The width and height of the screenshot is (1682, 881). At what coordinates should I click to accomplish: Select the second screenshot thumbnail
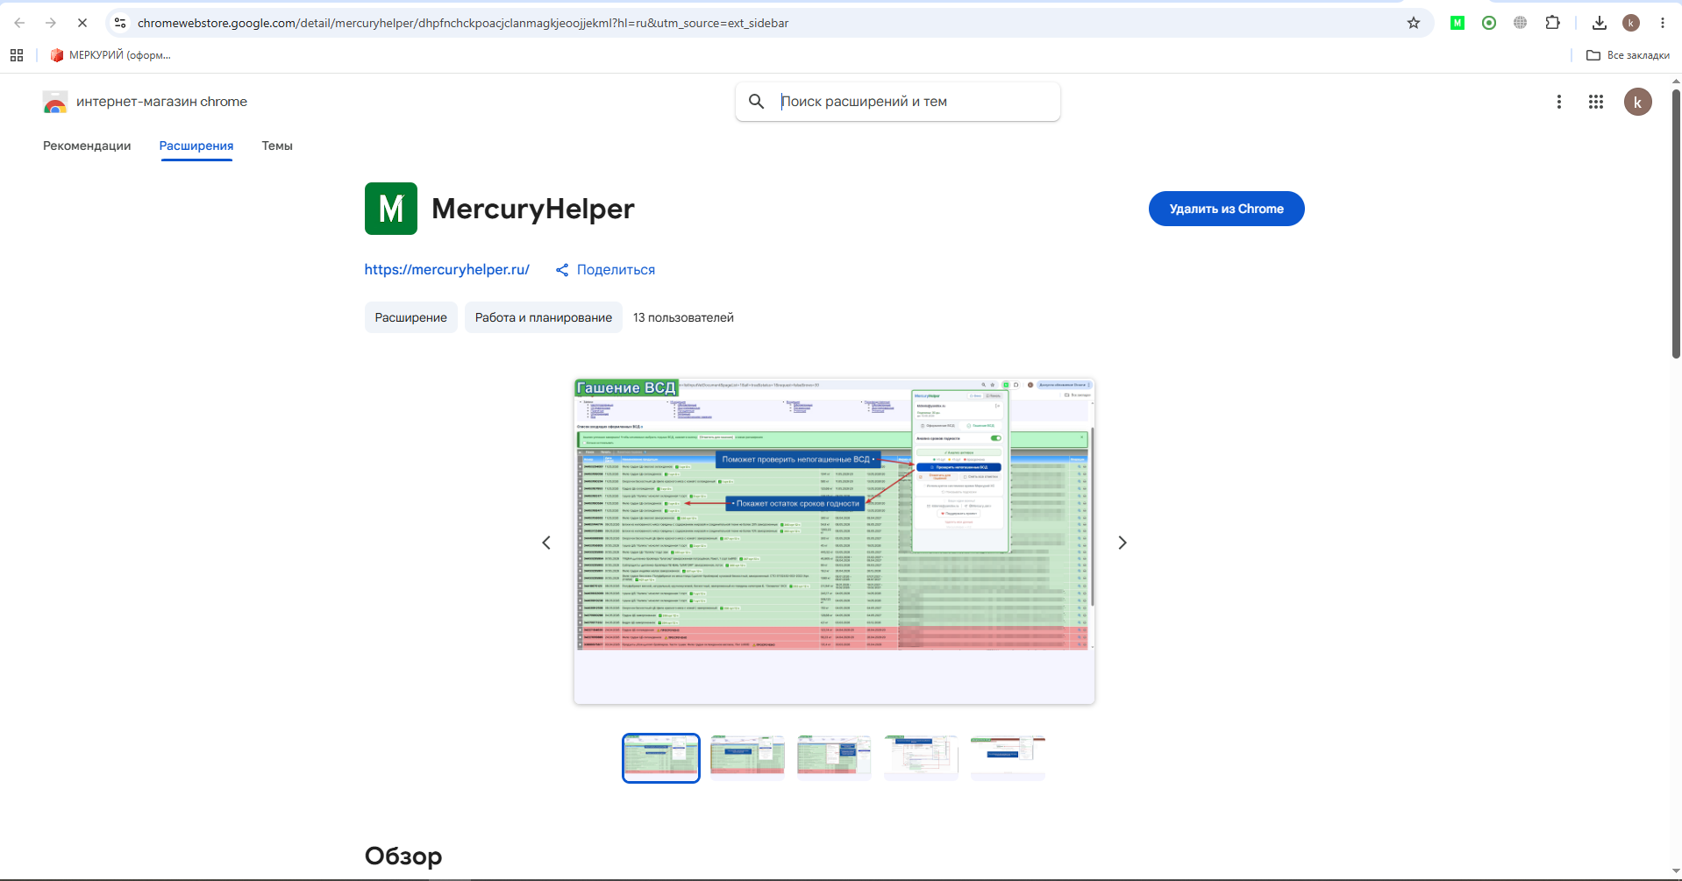pos(747,758)
